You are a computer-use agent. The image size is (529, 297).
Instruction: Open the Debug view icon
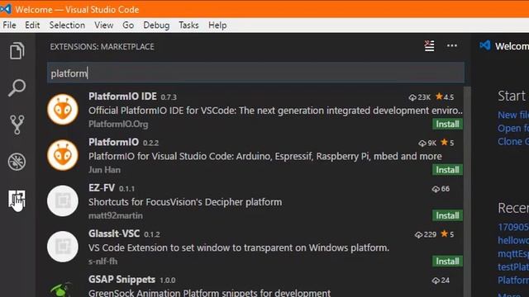point(17,162)
